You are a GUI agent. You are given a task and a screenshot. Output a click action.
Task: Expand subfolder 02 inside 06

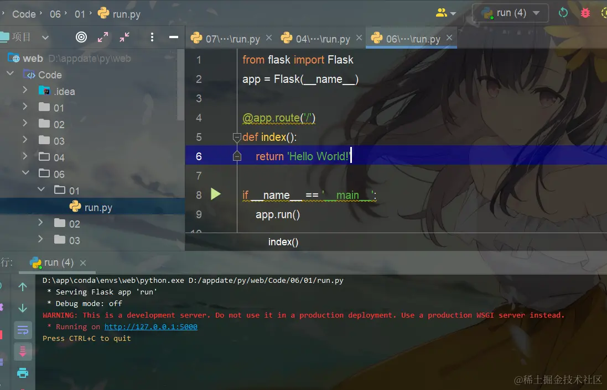[x=40, y=223]
